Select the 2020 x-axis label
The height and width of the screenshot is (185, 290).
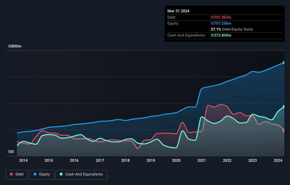(176, 160)
